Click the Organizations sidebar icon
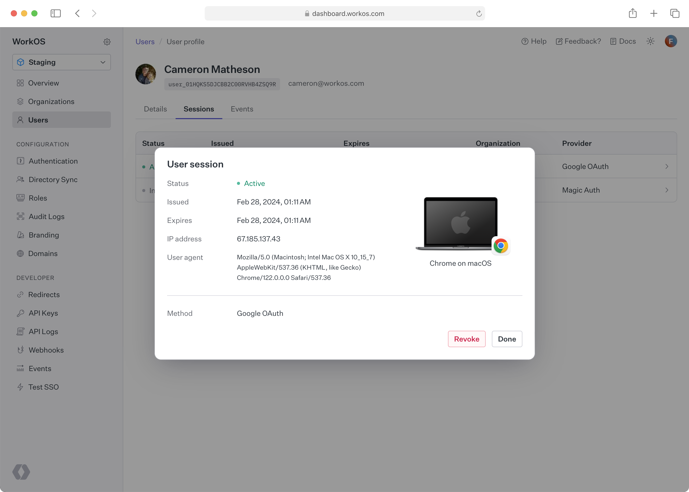This screenshot has height=492, width=689. click(x=20, y=101)
